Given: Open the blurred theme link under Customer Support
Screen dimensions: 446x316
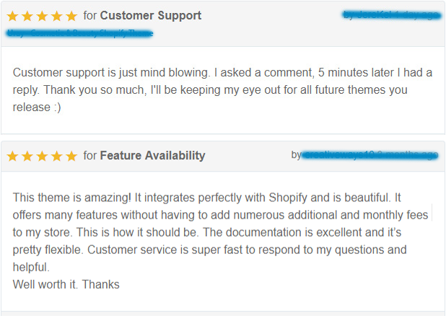Looking at the screenshot, I should [x=80, y=33].
